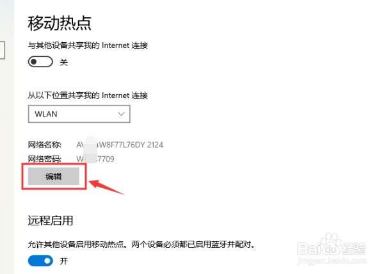The image size is (388, 274).
Task: Click the 远程启用 section heading
Action: coord(51,220)
